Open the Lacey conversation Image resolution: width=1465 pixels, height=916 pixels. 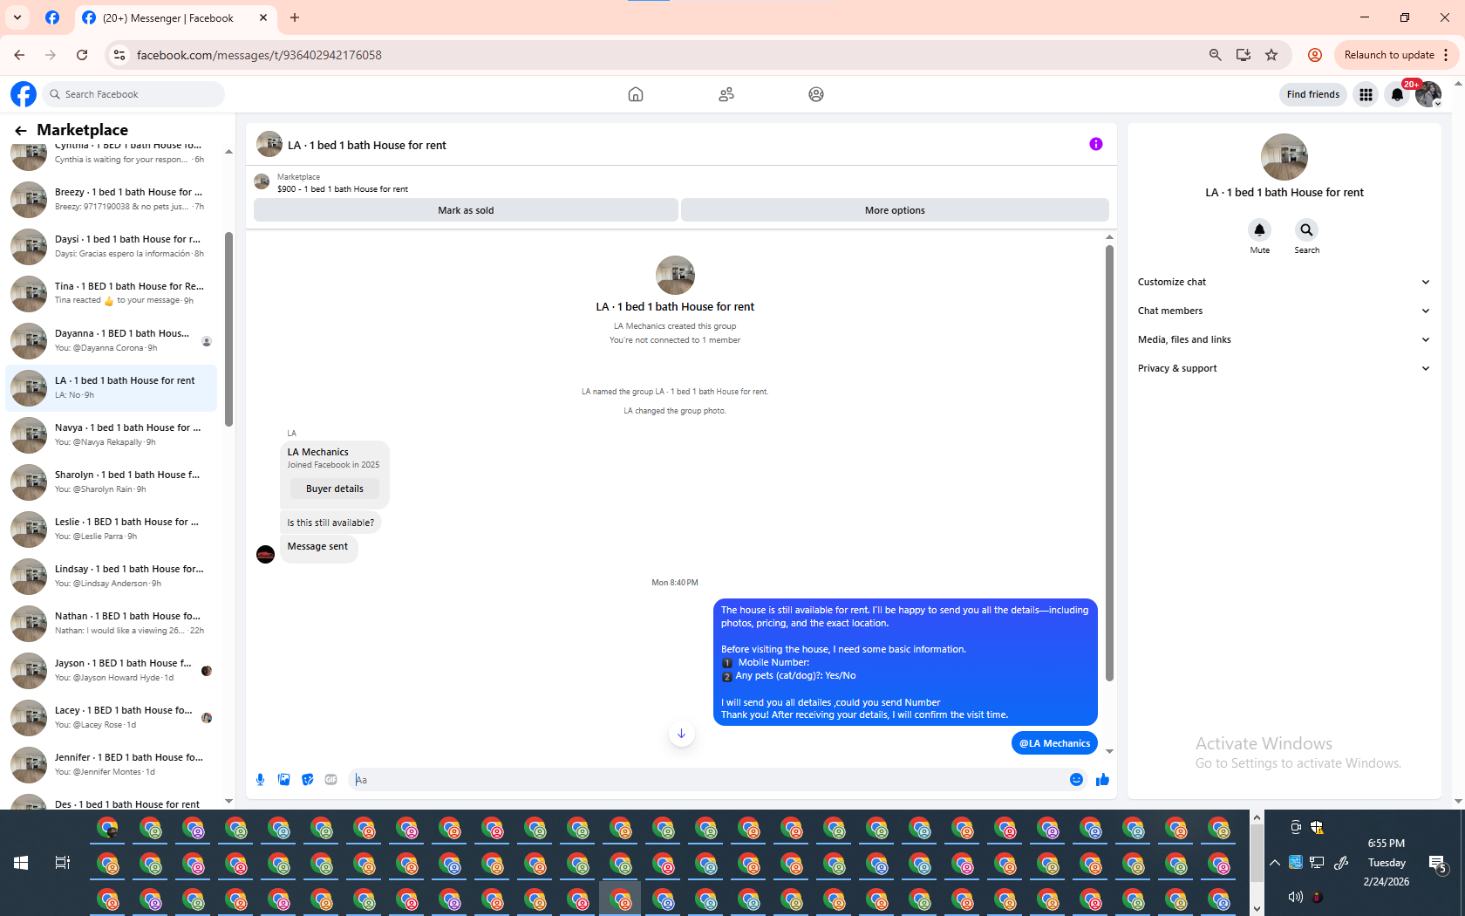112,718
